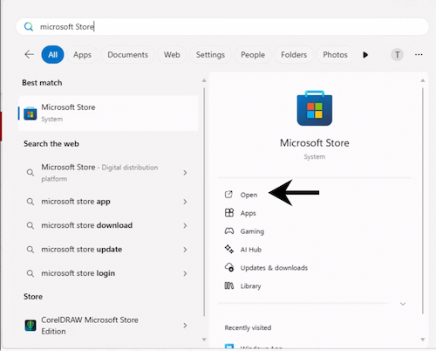Click results list scrollbar up arrow
Viewport: 436px width, 351px height.
coord(204,80)
